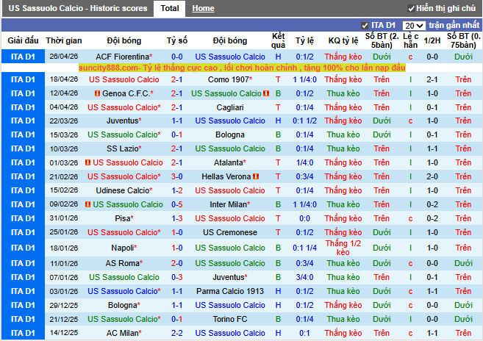Screen dimensions: 483x341
Task: Open the AS Roma team link
Action: tap(122, 263)
